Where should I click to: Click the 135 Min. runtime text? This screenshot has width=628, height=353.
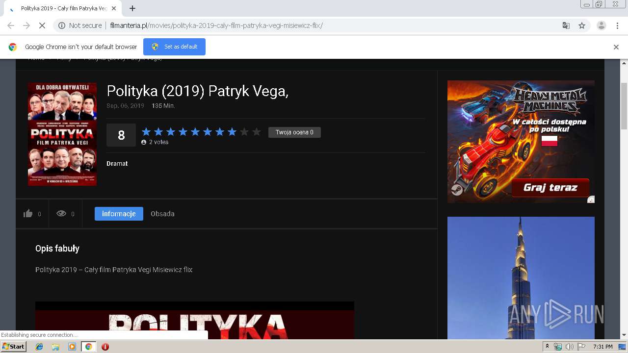pyautogui.click(x=163, y=106)
